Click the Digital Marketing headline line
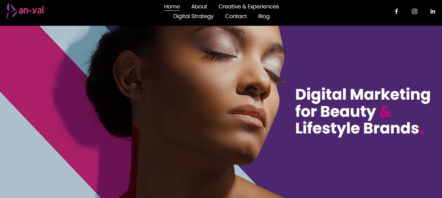The width and height of the screenshot is (442, 198). [x=363, y=95]
